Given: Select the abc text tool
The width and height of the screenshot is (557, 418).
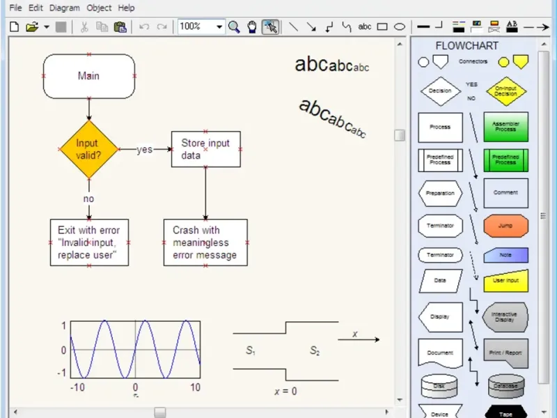Looking at the screenshot, I should point(364,26).
